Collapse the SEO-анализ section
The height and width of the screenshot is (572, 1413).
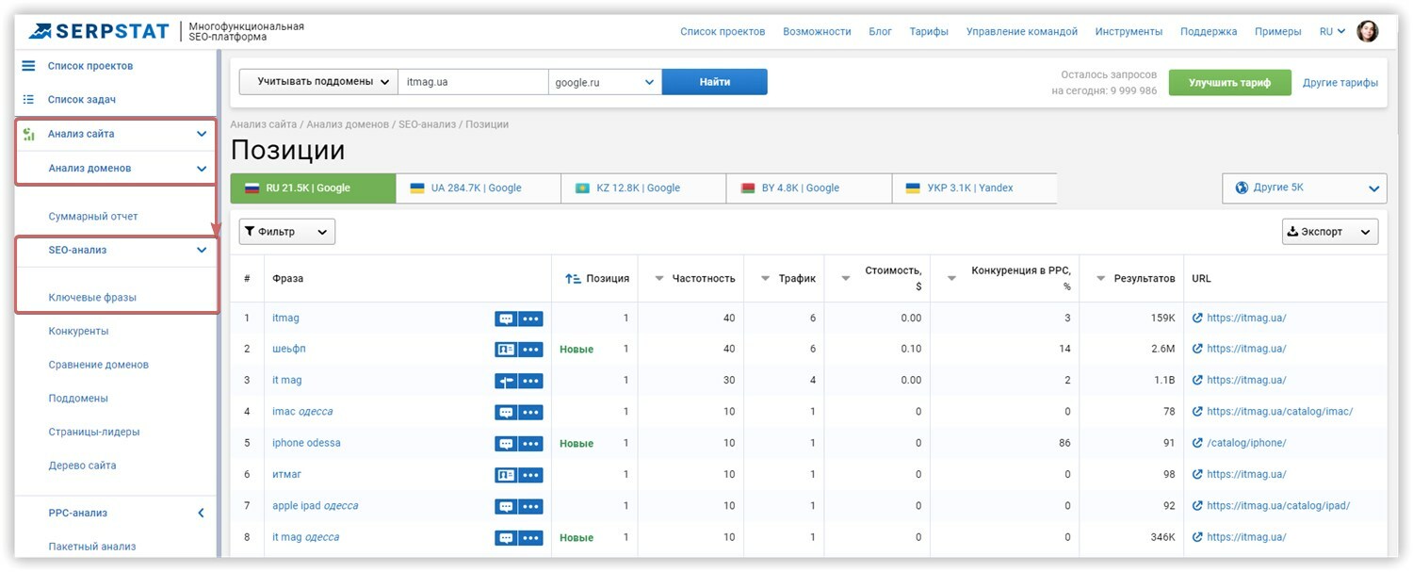click(x=202, y=251)
